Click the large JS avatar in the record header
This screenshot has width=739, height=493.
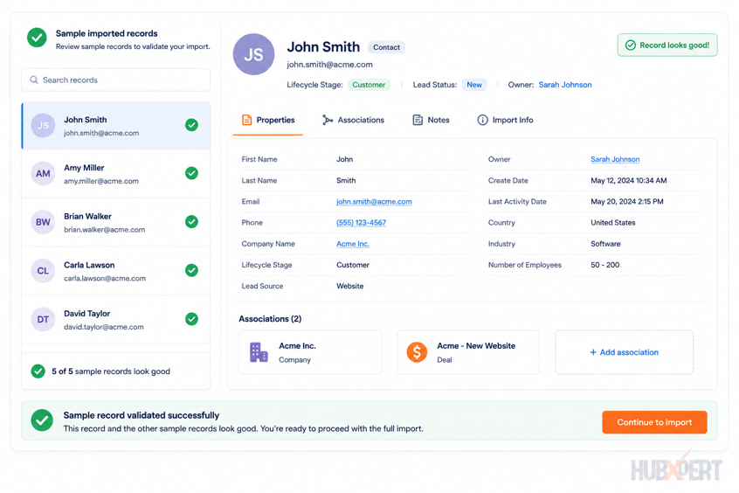pyautogui.click(x=253, y=54)
